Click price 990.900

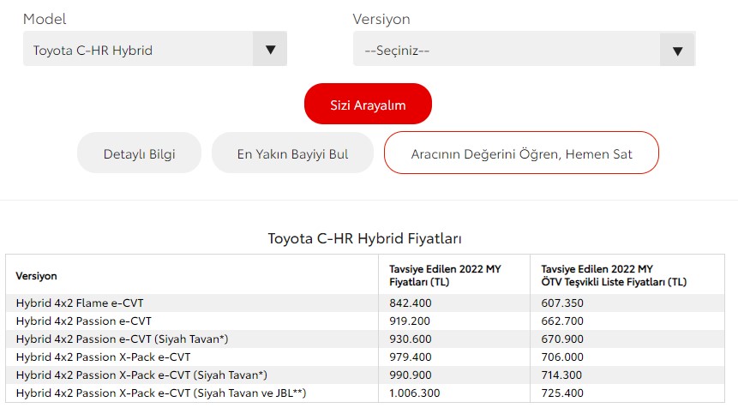point(410,375)
